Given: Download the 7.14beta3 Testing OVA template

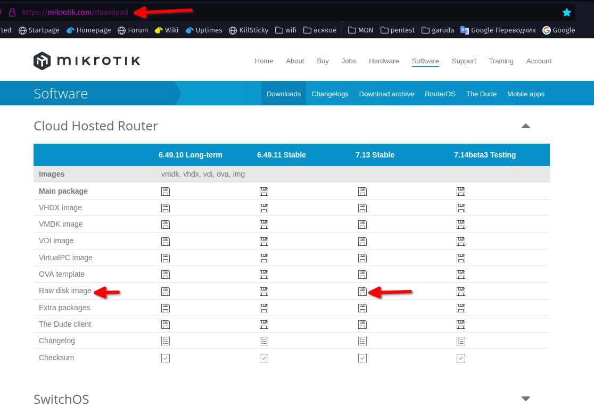Looking at the screenshot, I should click(x=461, y=274).
